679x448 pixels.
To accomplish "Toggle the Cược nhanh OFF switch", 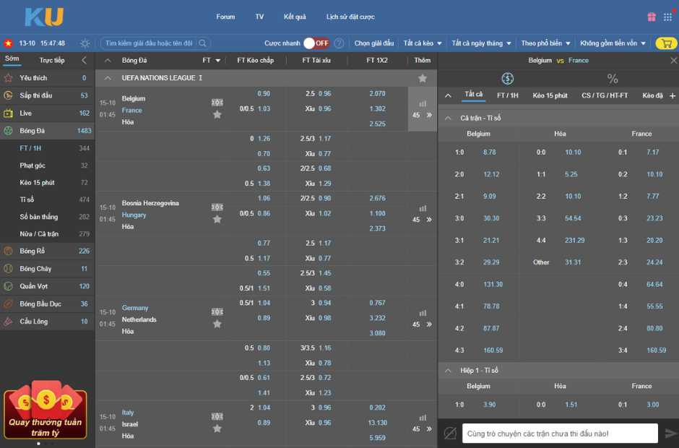I will pos(316,43).
